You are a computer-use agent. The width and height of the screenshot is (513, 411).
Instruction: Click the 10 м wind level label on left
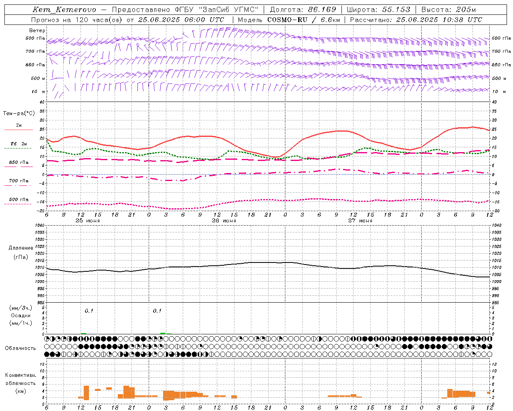(38, 92)
